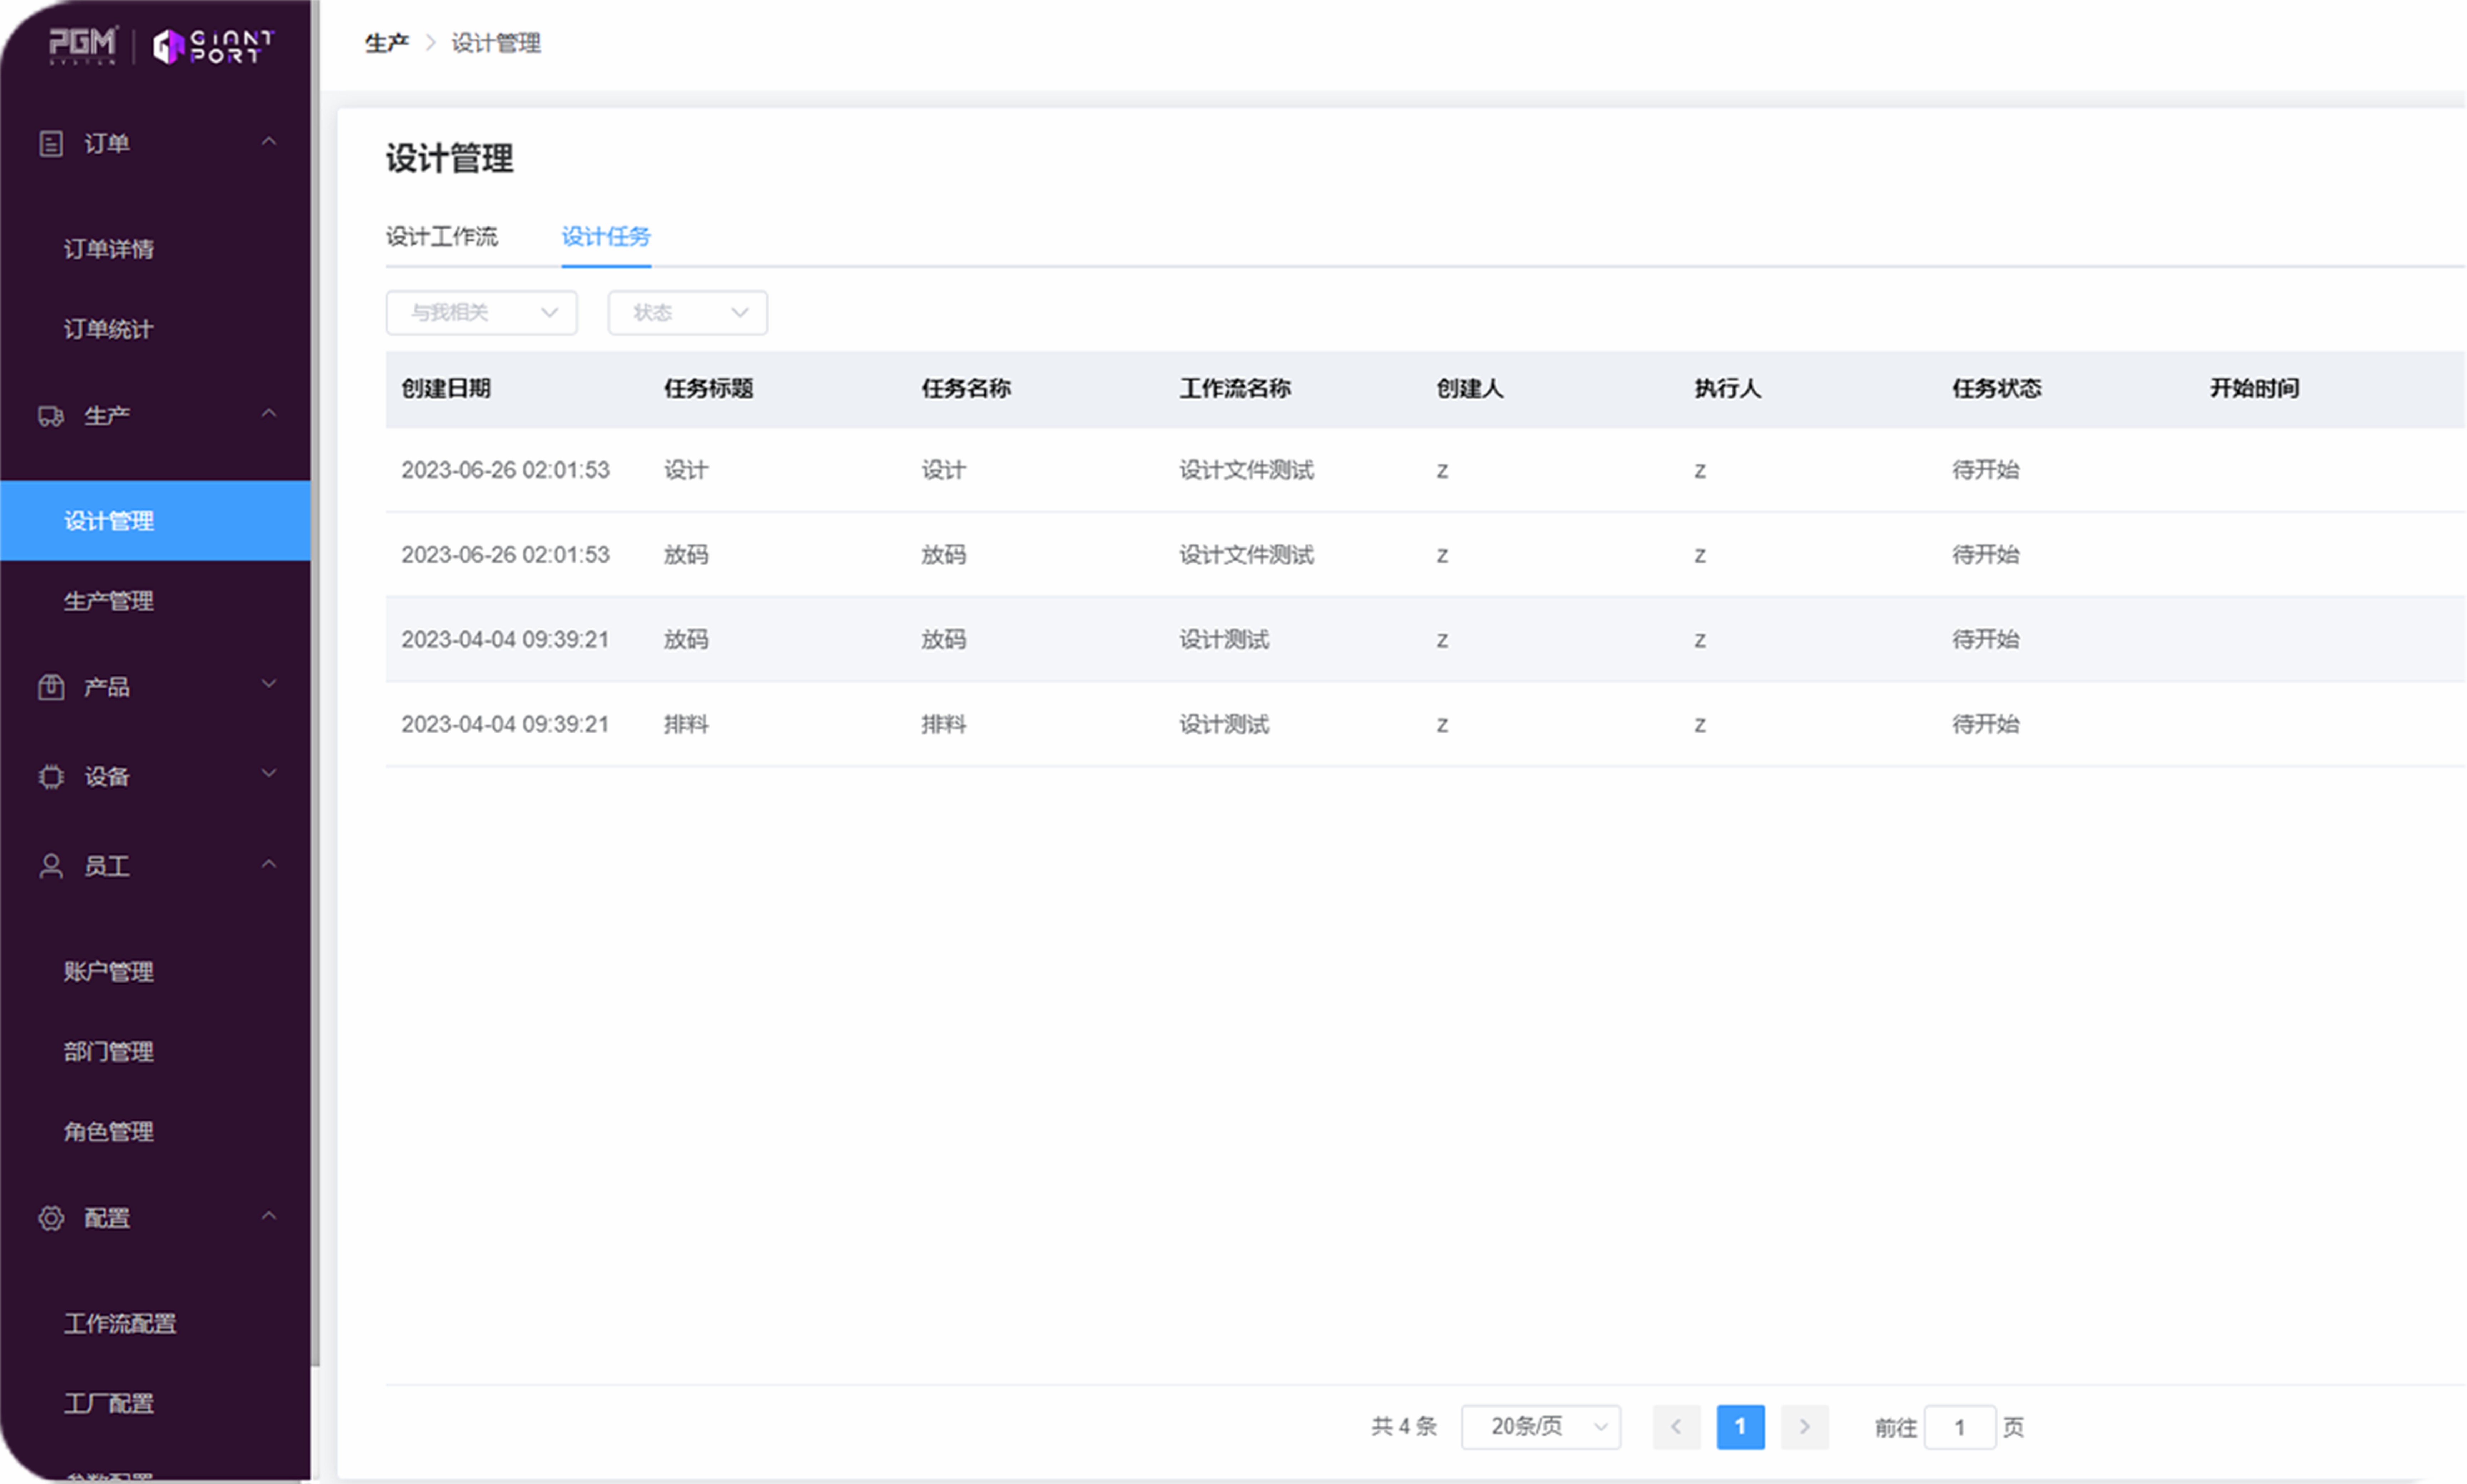2467x1484 pixels.
Task: Select page 1 in pagination
Action: (1741, 1427)
